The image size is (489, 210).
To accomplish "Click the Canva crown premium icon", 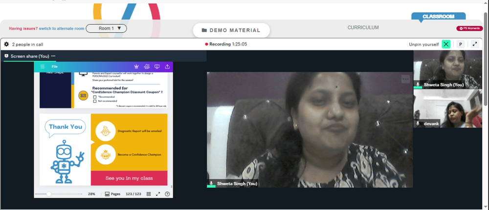I will [136, 67].
